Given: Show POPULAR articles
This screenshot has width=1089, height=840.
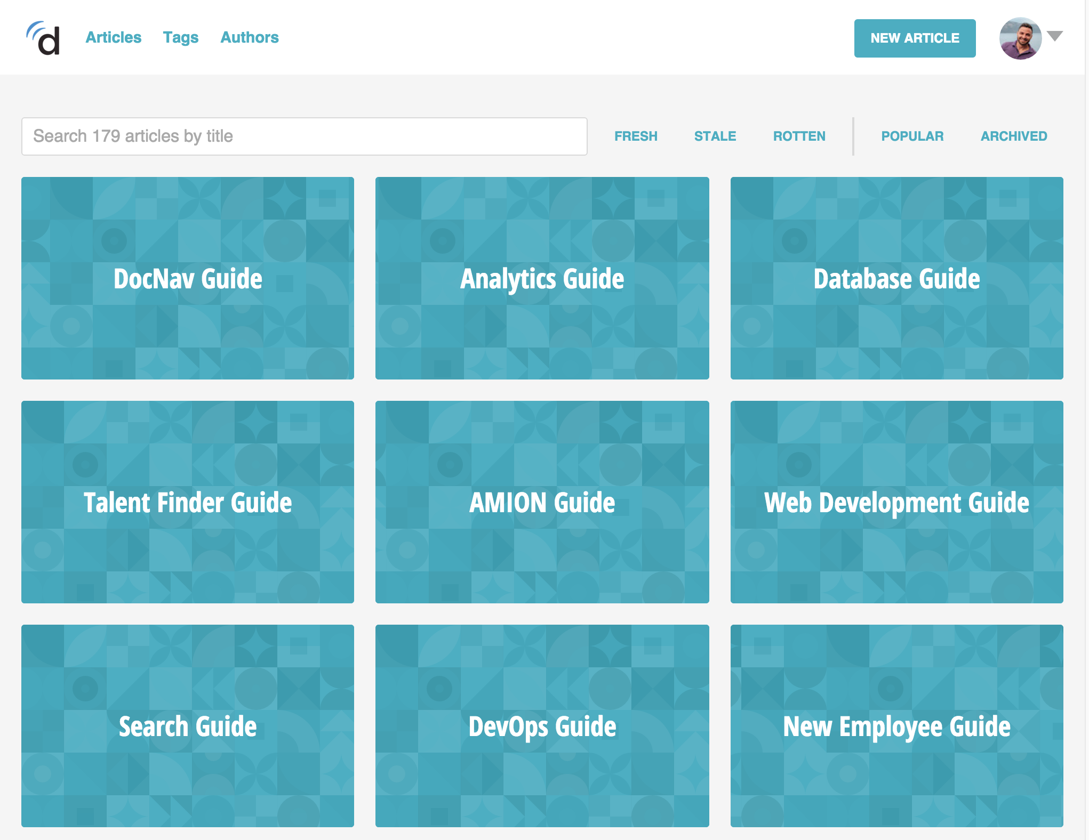Looking at the screenshot, I should point(912,136).
